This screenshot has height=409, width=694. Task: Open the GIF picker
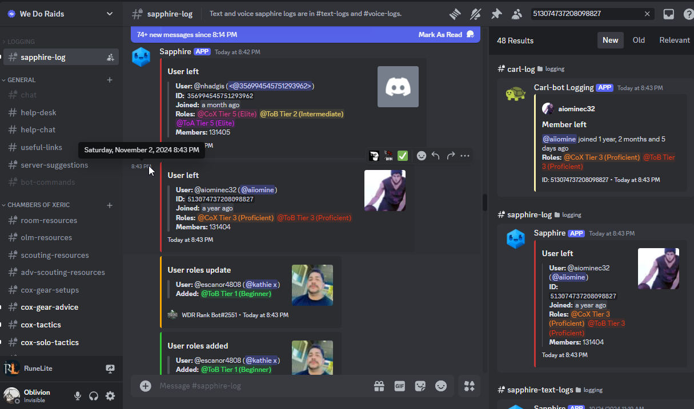400,386
